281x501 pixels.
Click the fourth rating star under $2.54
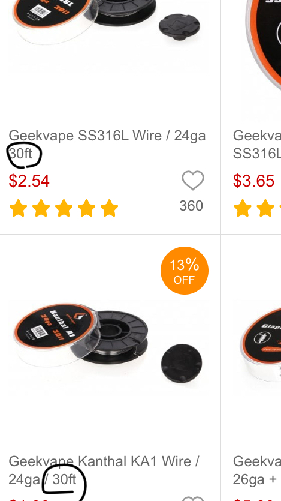pos(86,208)
